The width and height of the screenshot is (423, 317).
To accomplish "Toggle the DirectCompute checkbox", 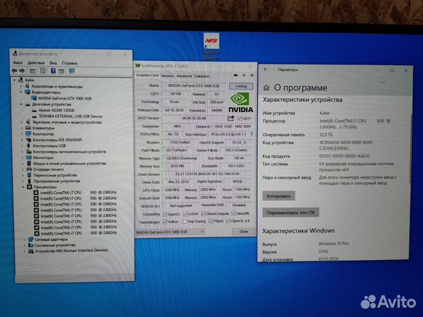I will click(x=203, y=214).
